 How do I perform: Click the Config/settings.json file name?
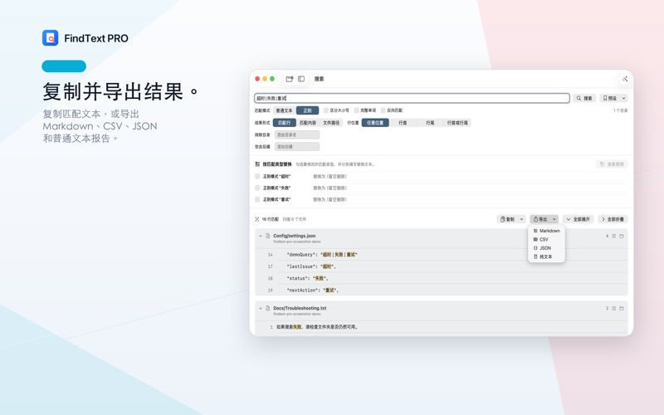point(295,236)
